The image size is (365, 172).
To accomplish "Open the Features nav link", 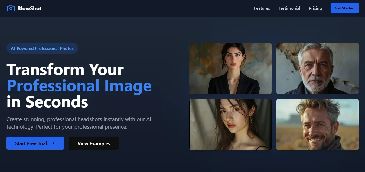I will 262,8.
